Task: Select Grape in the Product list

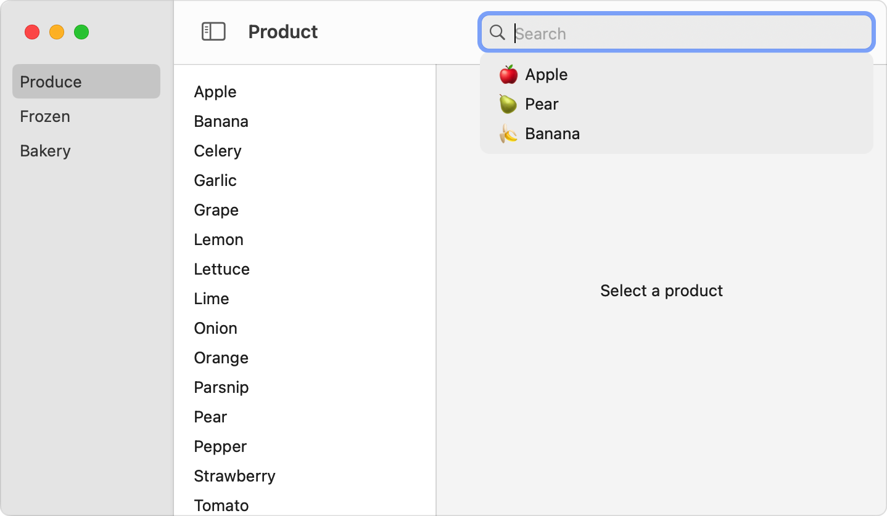Action: (x=216, y=209)
